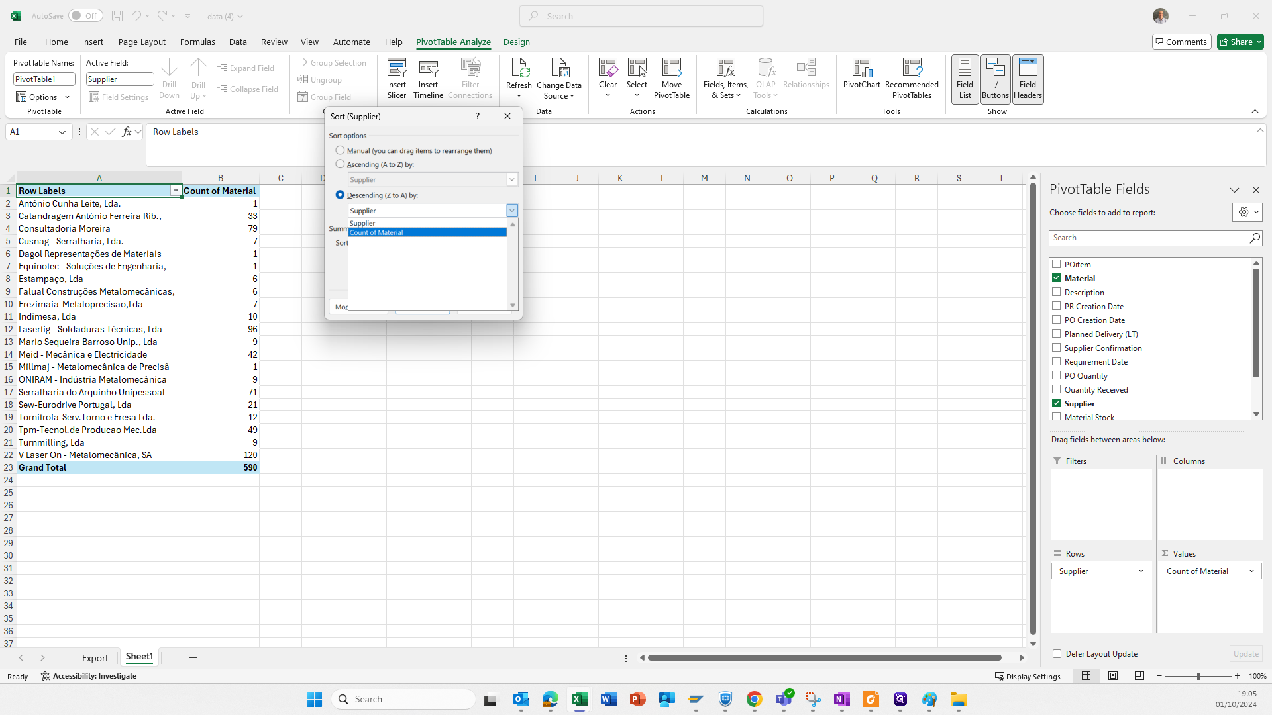Open the Formulas ribbon tab
The image size is (1272, 715).
[x=197, y=42]
